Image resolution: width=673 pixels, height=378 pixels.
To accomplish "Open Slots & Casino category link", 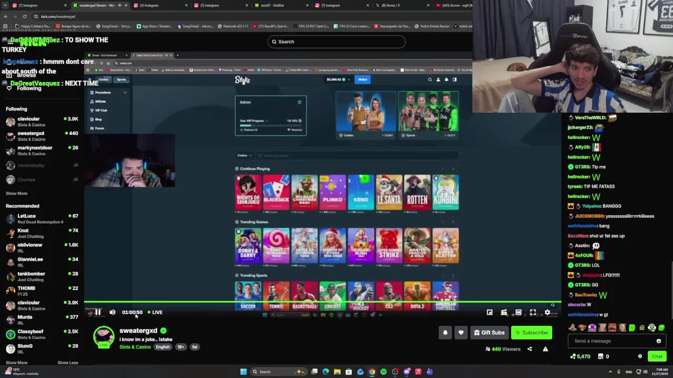I will [135, 347].
